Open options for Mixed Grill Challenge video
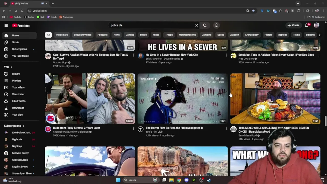The width and height of the screenshot is (327, 184). pyautogui.click(x=319, y=128)
